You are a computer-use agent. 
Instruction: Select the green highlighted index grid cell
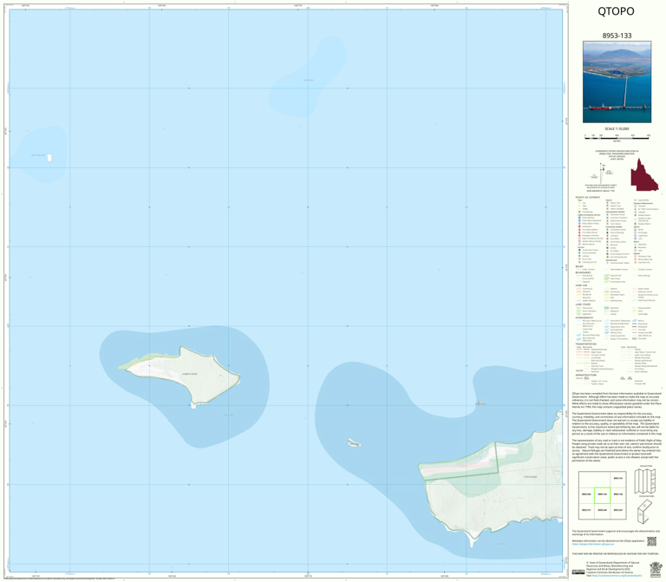pyautogui.click(x=603, y=495)
